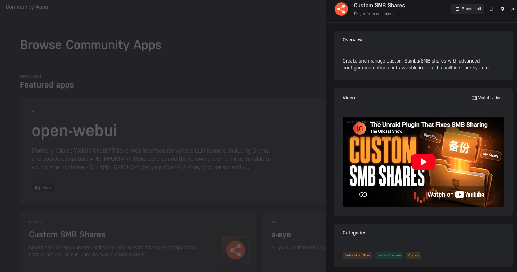517x272 pixels.
Task: Click the View button on the open-webui card
Action: [43, 188]
